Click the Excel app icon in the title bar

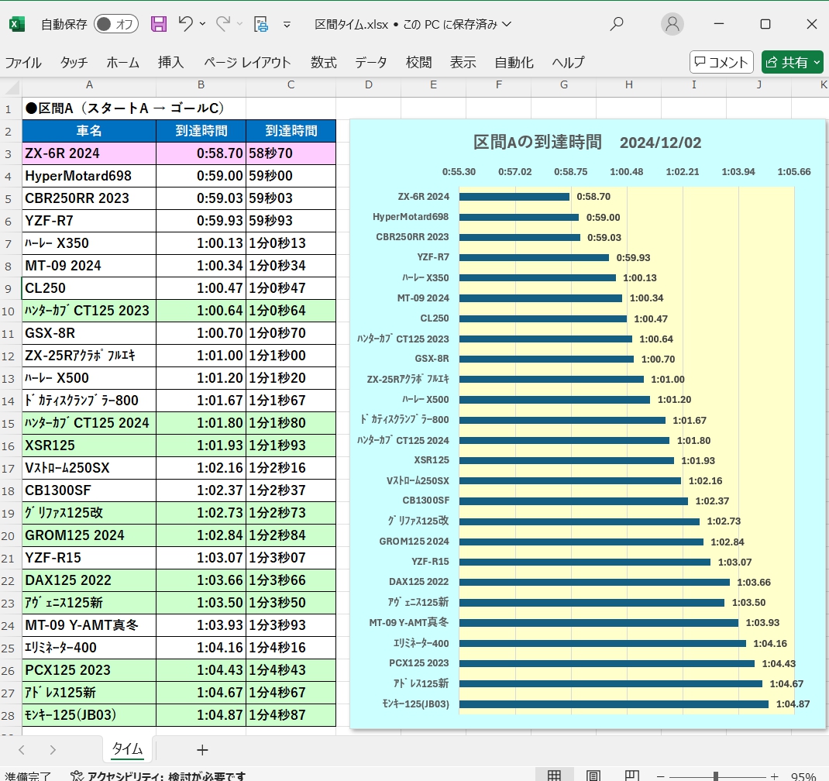tap(17, 24)
